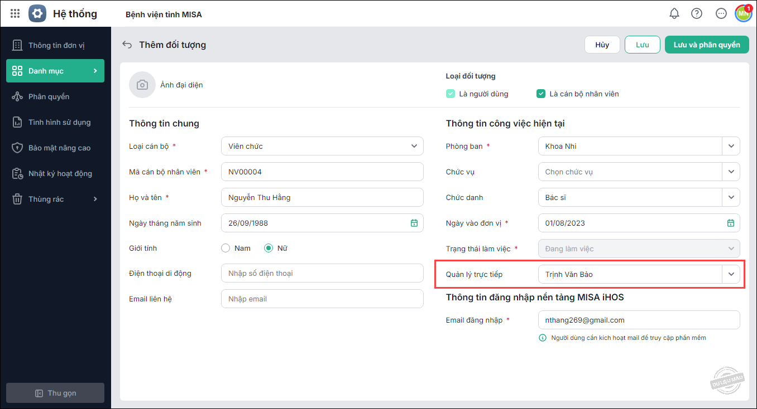
Task: Click the user avatar in header
Action: [x=743, y=13]
